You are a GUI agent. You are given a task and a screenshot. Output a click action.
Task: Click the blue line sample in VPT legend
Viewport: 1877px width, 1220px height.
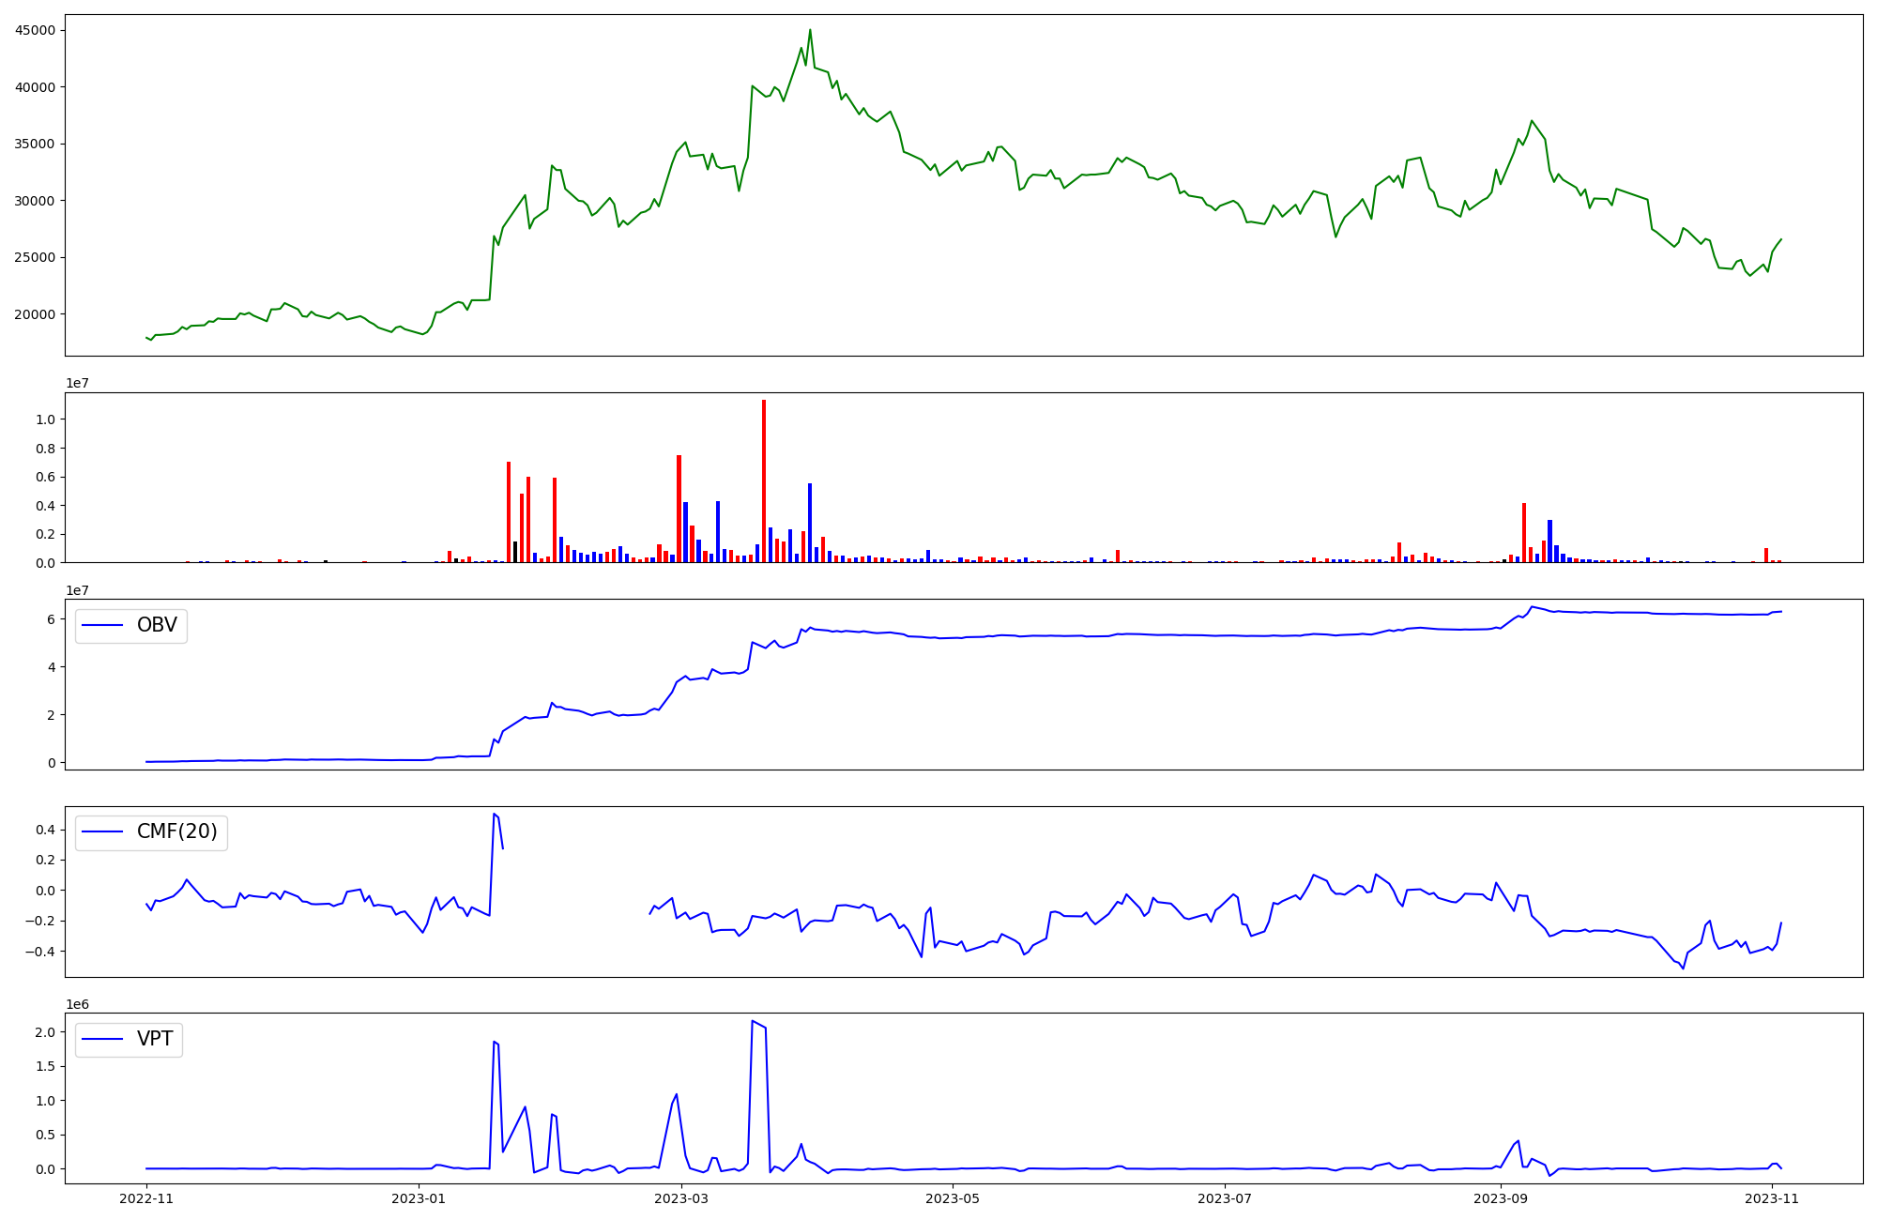point(103,1039)
